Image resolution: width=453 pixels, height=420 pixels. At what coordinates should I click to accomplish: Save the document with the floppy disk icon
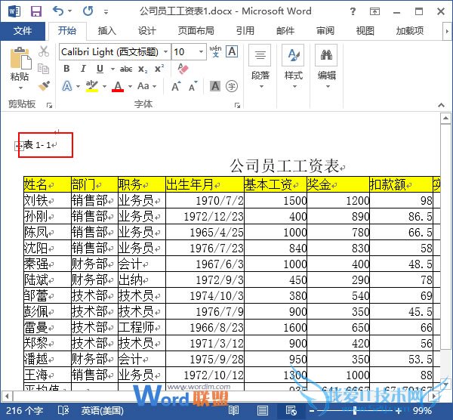click(x=36, y=11)
